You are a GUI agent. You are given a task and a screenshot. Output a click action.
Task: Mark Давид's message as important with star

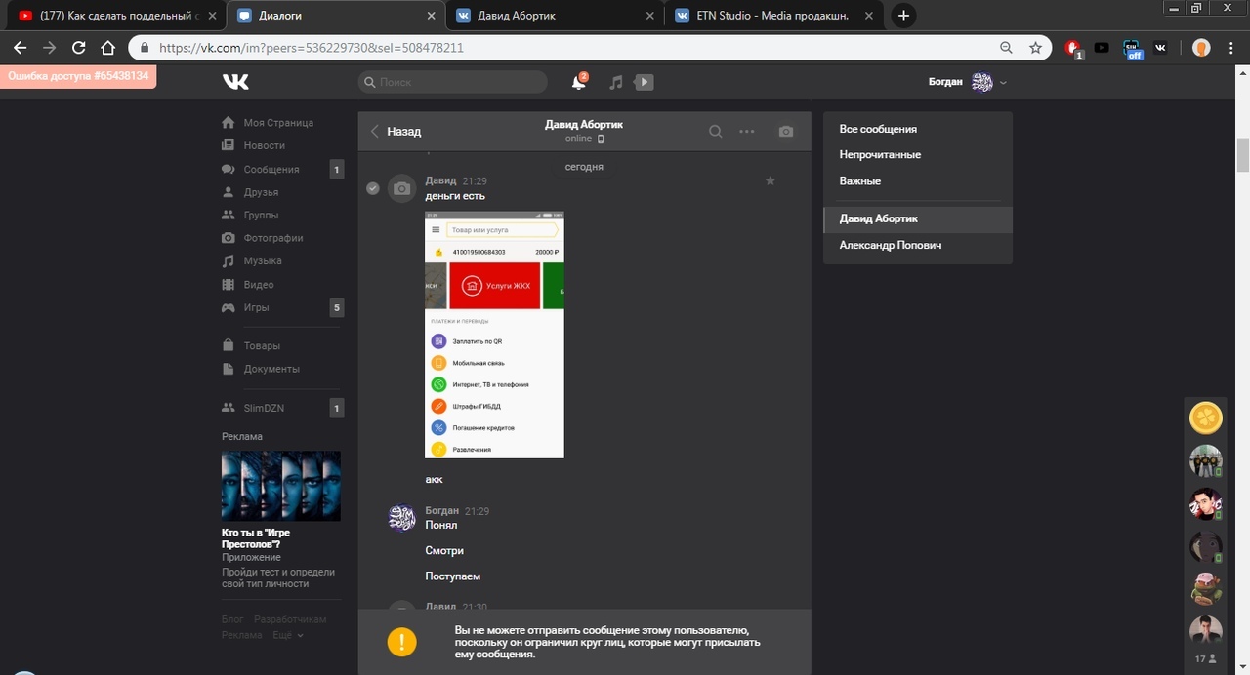770,180
